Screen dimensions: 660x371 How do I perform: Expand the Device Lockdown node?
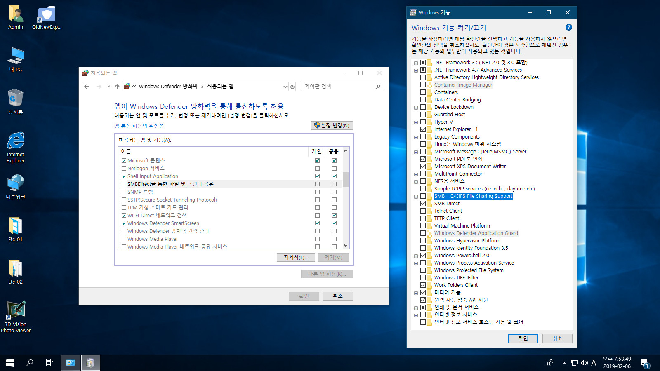pyautogui.click(x=416, y=108)
